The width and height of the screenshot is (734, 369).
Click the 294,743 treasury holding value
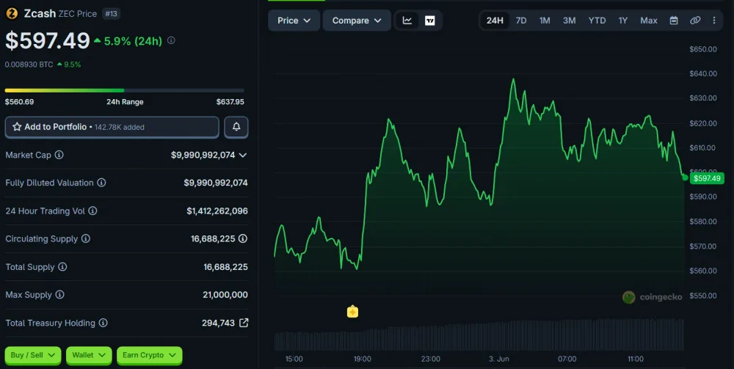tap(218, 324)
